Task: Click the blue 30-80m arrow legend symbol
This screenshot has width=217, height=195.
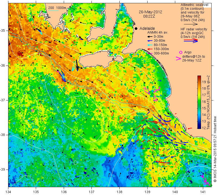Action: point(150,41)
